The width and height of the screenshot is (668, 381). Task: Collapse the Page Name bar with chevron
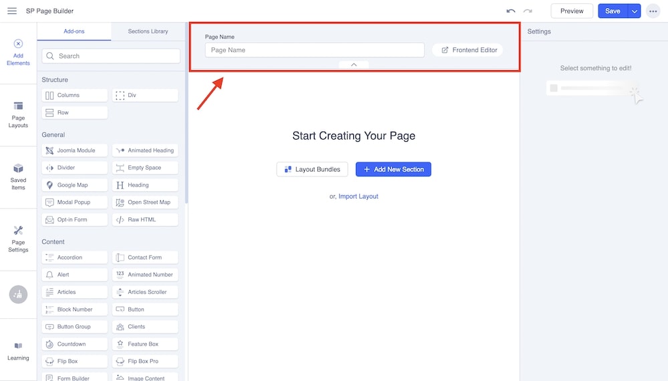353,65
